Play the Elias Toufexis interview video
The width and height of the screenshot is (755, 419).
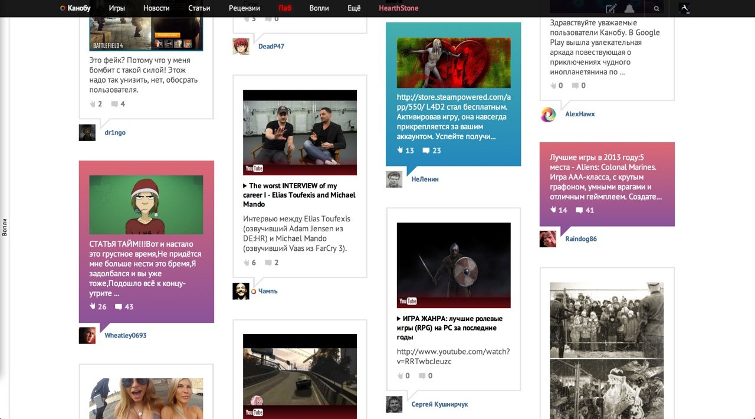pos(300,133)
